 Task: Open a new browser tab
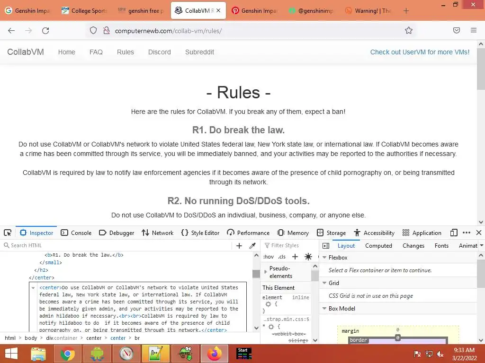click(x=406, y=11)
